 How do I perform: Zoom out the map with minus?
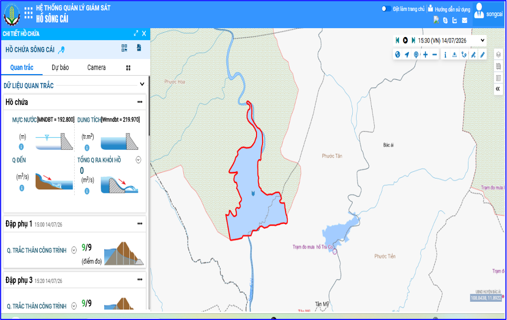[434, 55]
